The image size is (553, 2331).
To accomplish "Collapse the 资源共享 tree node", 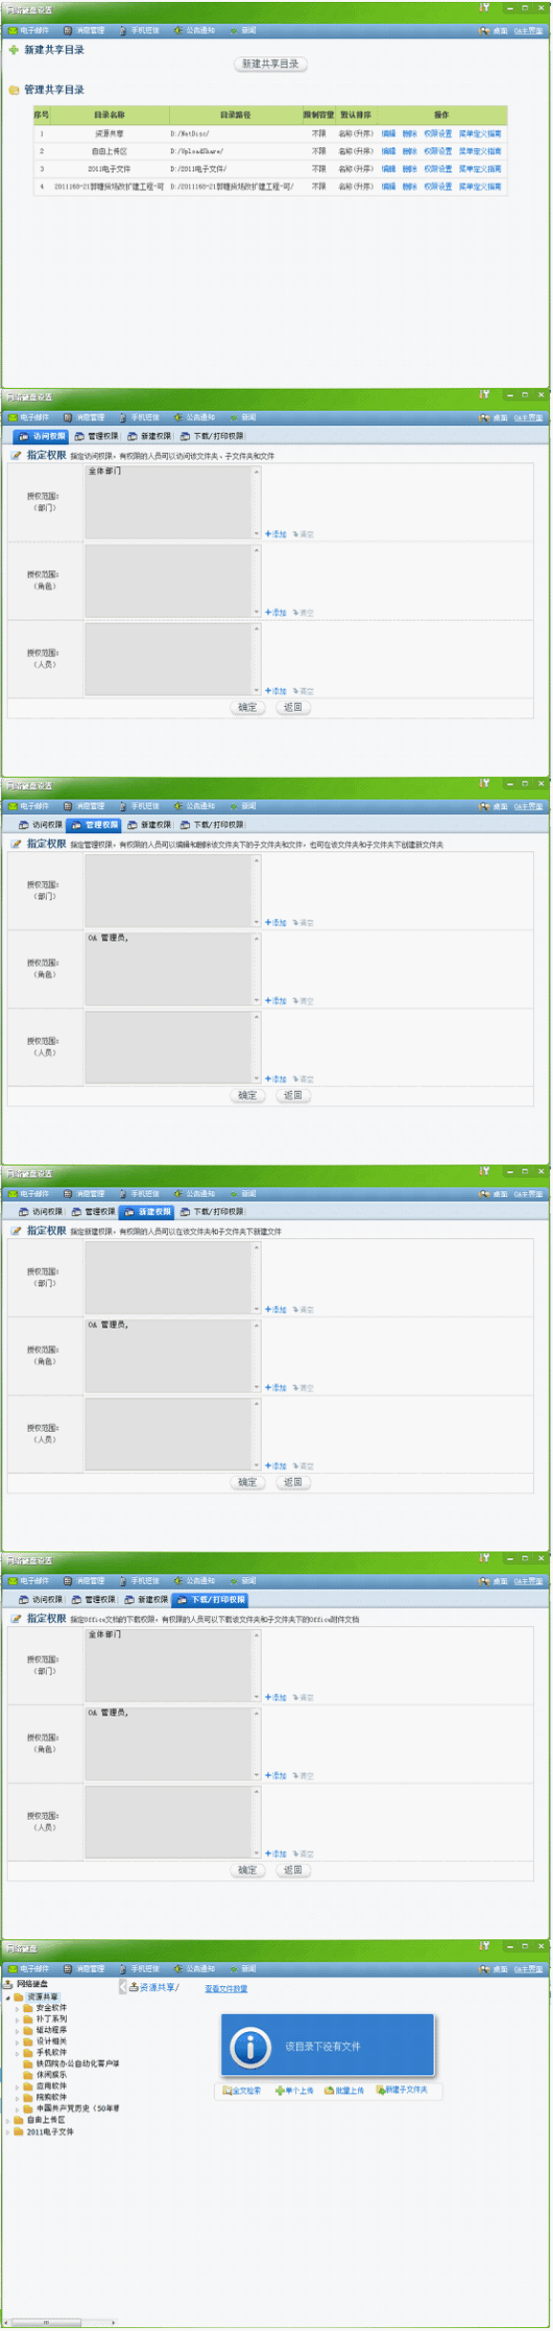I will (8, 1997).
